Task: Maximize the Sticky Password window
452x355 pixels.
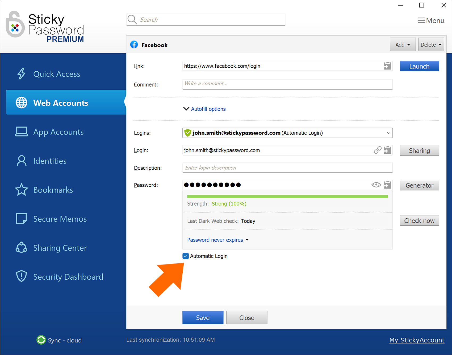Action: (422, 5)
